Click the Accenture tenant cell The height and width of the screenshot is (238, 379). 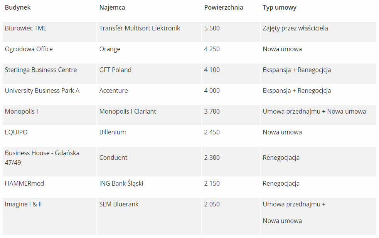click(113, 91)
